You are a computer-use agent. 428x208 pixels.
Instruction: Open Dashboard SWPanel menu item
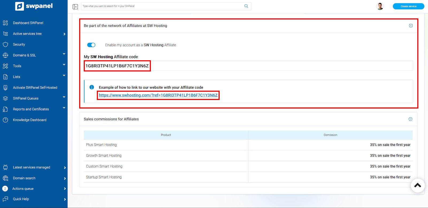click(28, 23)
